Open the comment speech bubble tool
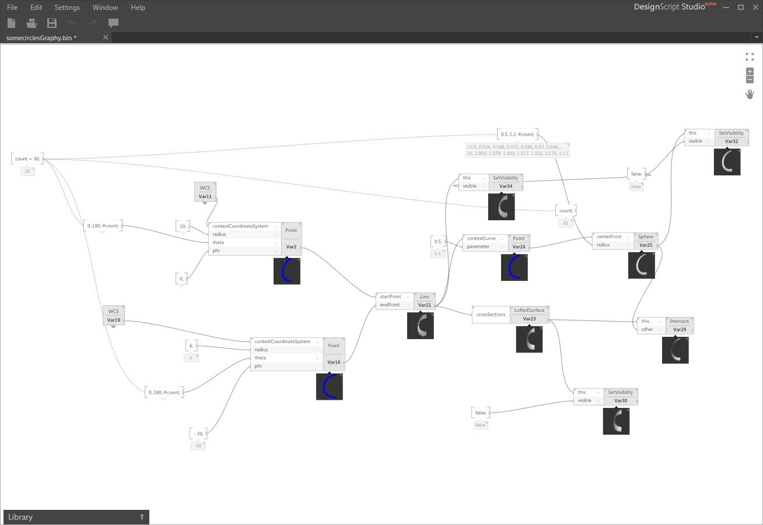The height and width of the screenshot is (525, 763). [x=113, y=23]
